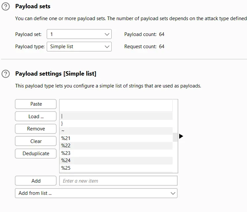Focus the Enter a new item field
The width and height of the screenshot is (247, 212).
click(x=118, y=181)
